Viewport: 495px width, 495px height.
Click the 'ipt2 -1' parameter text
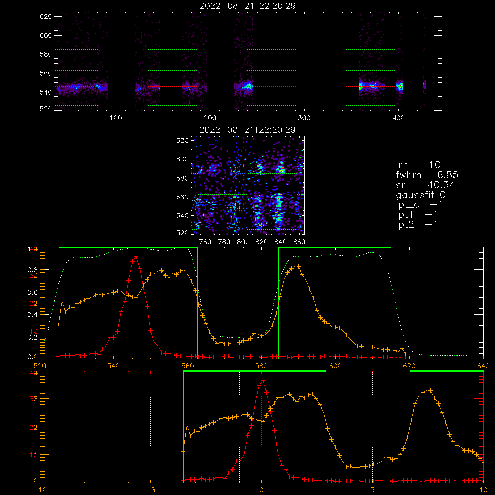pyautogui.click(x=416, y=225)
